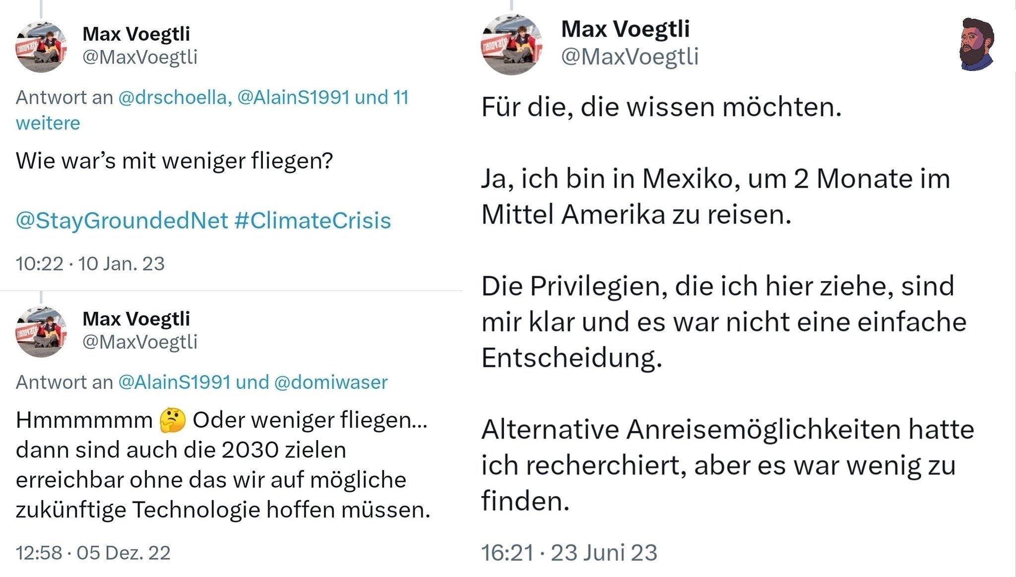Click the @MaxVoegtli handle on the 05 Dez. 22 tweet
The image size is (1016, 577).
[140, 342]
